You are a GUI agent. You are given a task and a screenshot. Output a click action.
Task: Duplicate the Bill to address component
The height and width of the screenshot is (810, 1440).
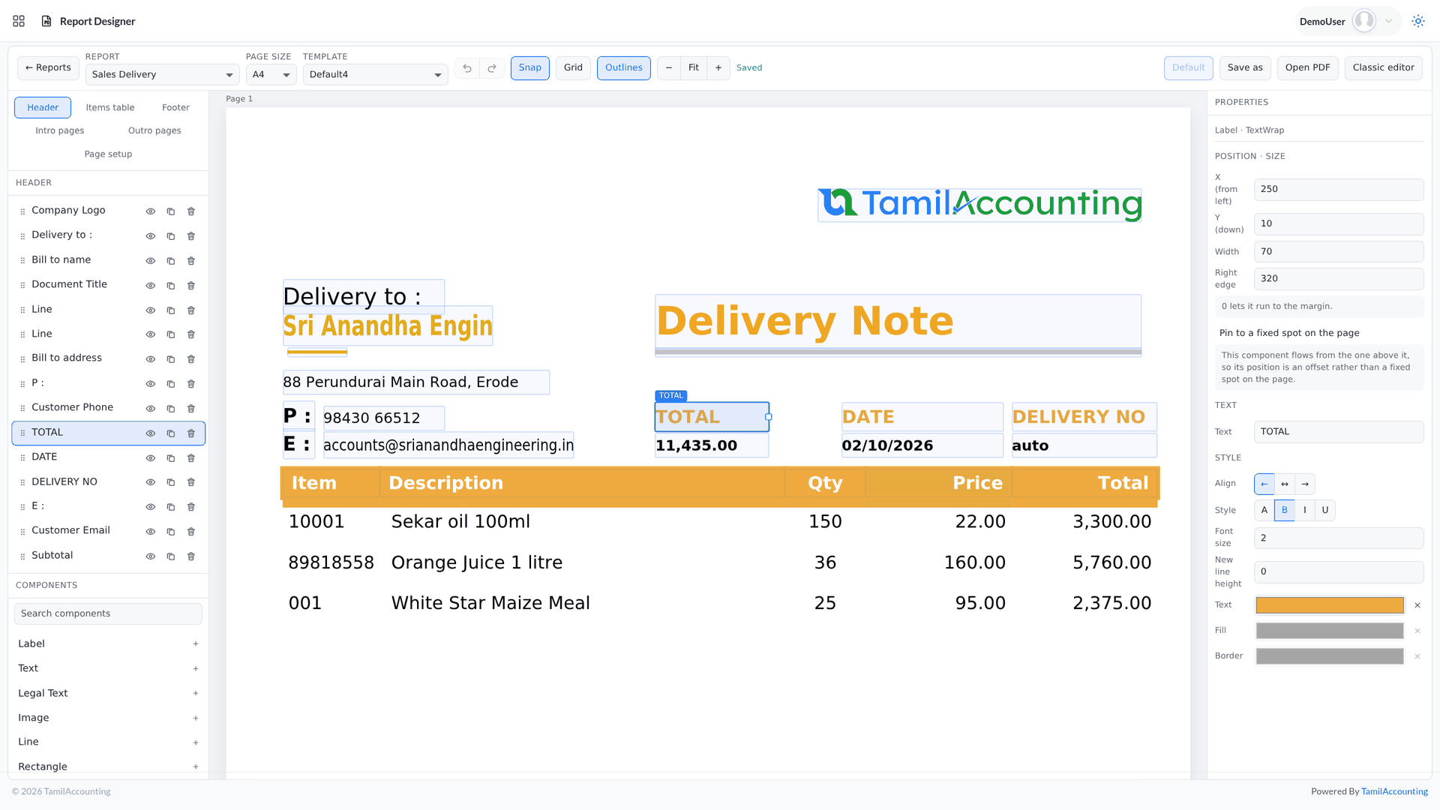pos(171,359)
